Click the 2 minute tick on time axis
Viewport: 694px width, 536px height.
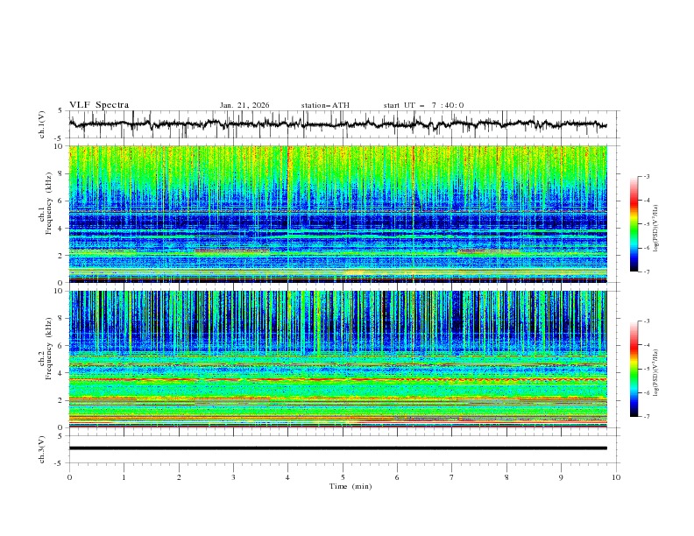click(179, 477)
